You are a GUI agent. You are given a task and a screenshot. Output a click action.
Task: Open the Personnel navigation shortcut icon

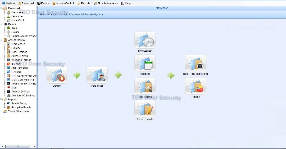pyautogui.click(x=97, y=75)
